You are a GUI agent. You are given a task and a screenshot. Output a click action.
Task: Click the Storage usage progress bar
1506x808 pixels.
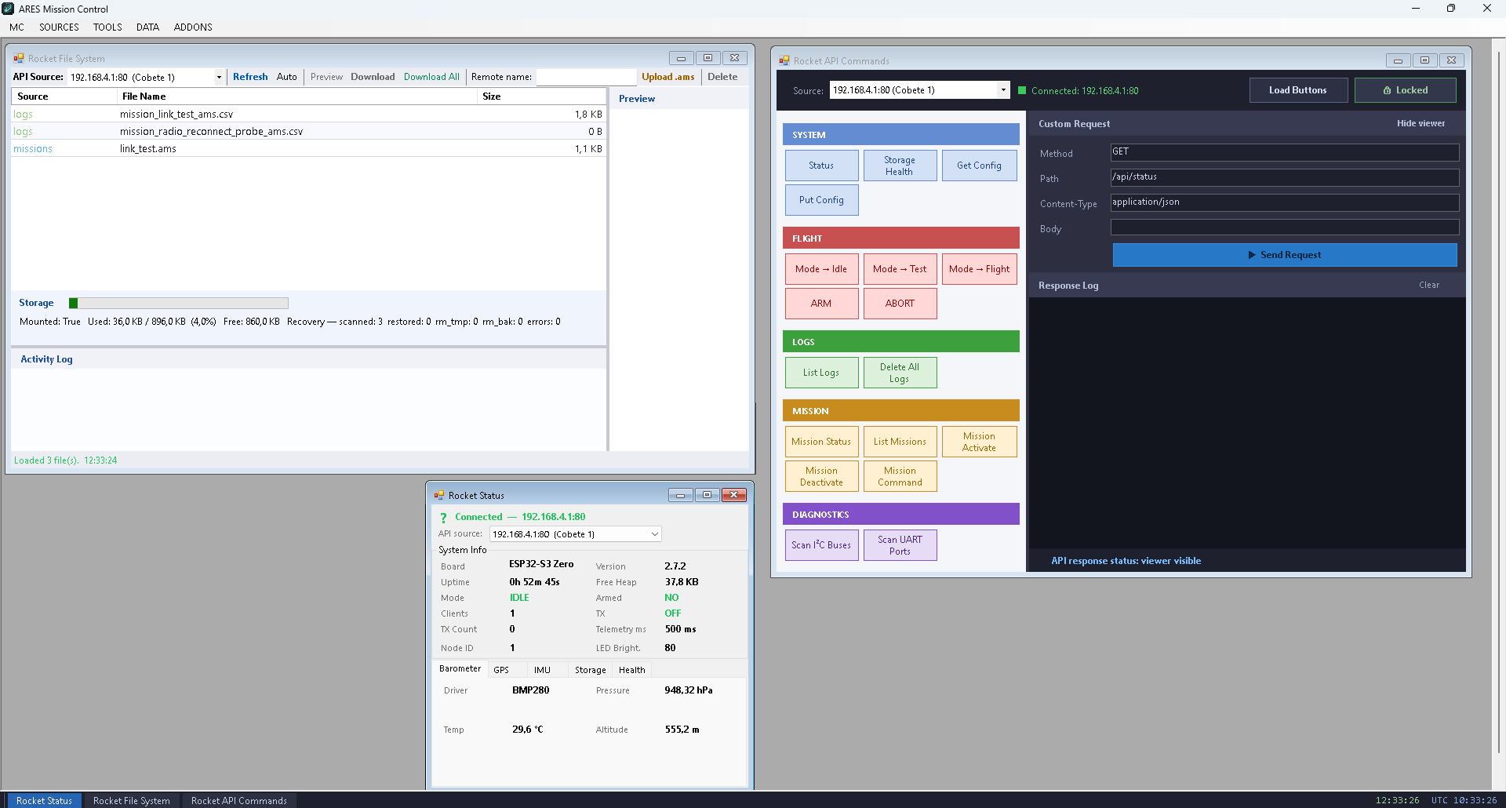179,303
